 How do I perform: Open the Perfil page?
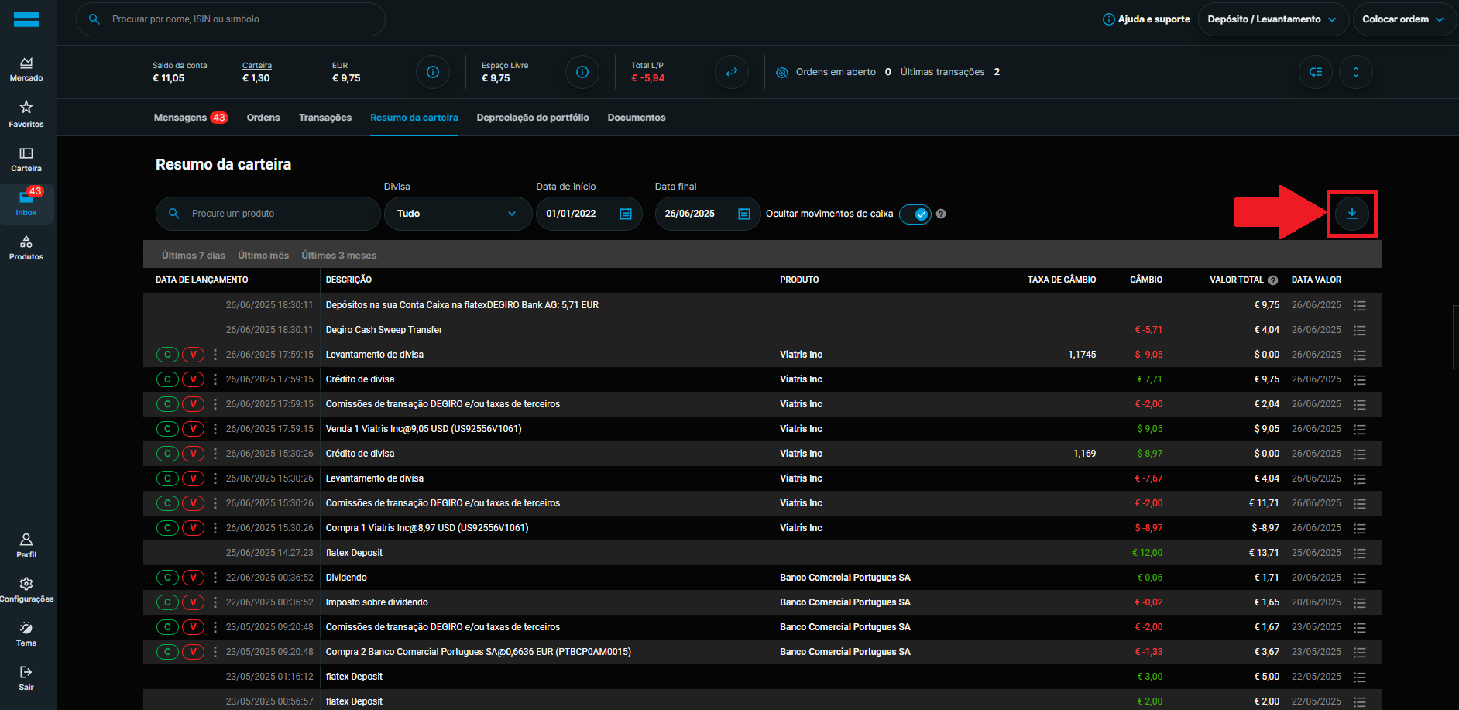(x=26, y=546)
